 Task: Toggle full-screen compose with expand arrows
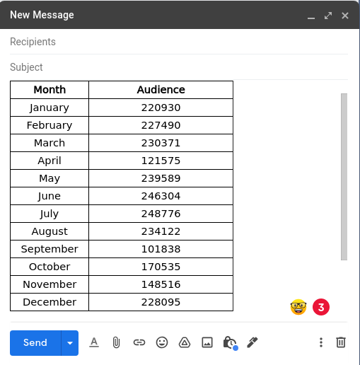328,16
